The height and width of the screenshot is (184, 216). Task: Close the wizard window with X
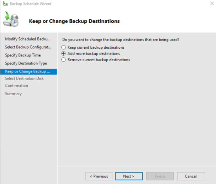coord(212,4)
